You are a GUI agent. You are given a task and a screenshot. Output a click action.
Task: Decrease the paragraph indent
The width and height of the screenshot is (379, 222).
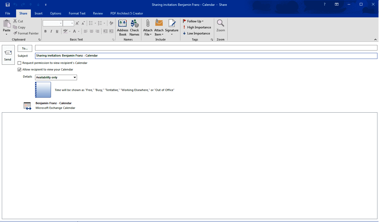pos(105,31)
